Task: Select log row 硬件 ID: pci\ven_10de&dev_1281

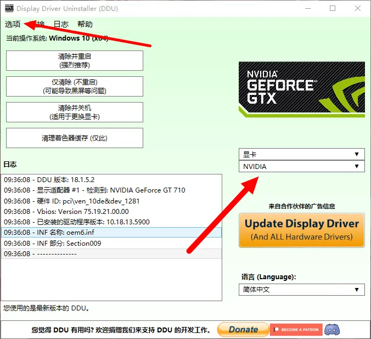Action: tap(111, 201)
